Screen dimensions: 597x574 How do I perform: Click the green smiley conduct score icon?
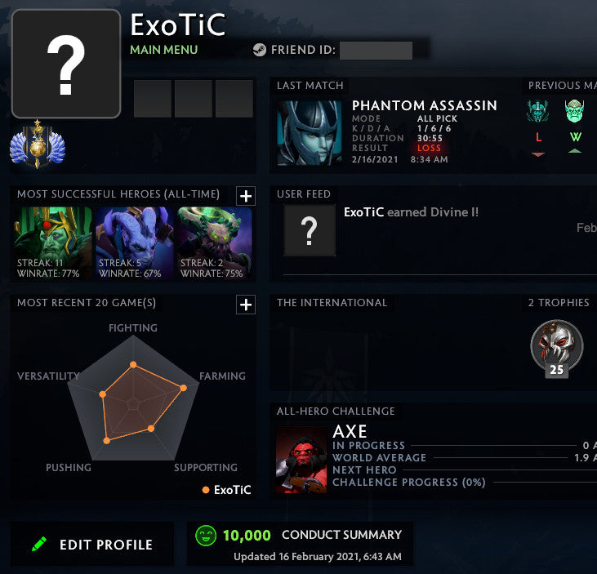206,536
